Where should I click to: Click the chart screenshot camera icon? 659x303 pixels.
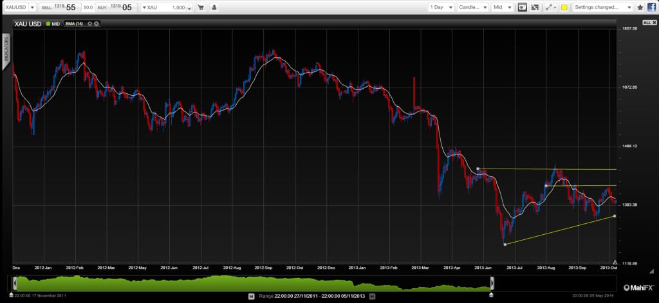click(x=522, y=7)
